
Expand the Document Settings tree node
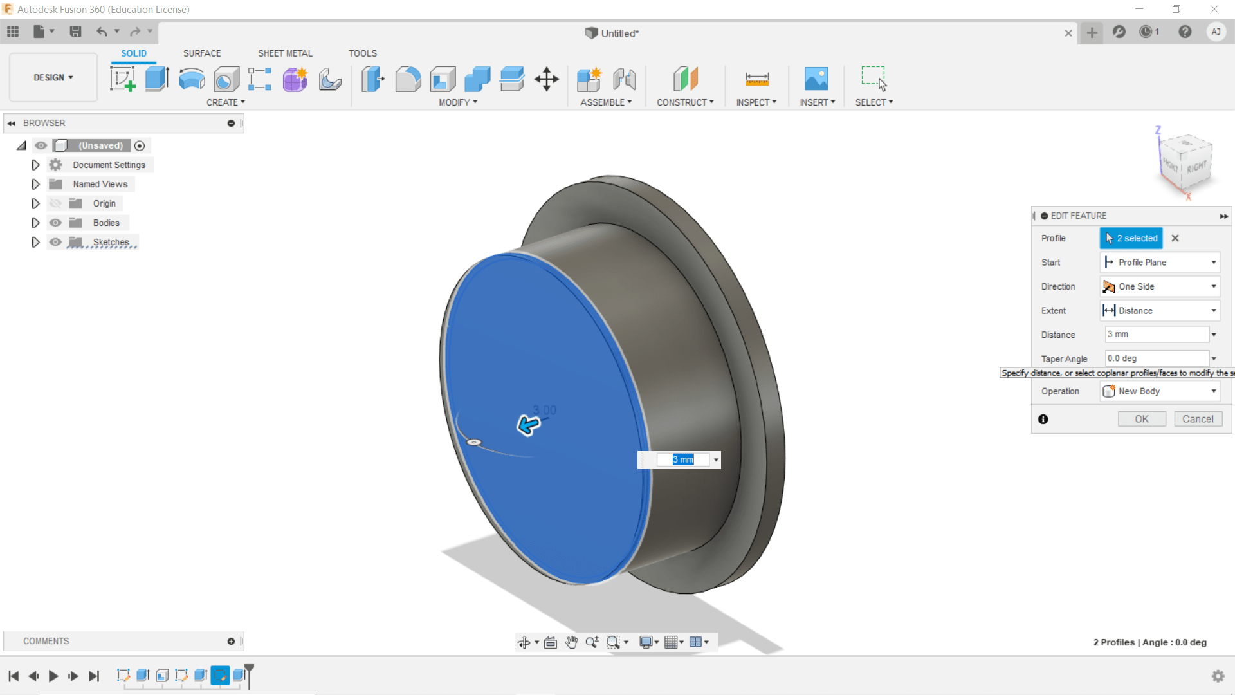point(35,165)
